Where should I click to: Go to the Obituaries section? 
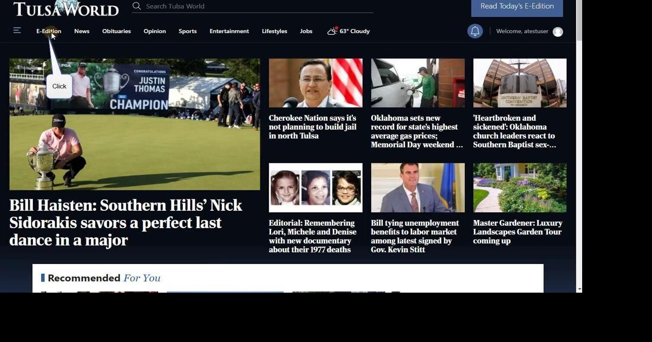tap(116, 31)
